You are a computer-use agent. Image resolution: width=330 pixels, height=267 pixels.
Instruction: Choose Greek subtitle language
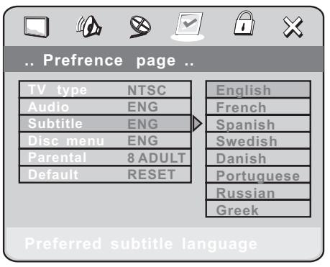point(258,209)
